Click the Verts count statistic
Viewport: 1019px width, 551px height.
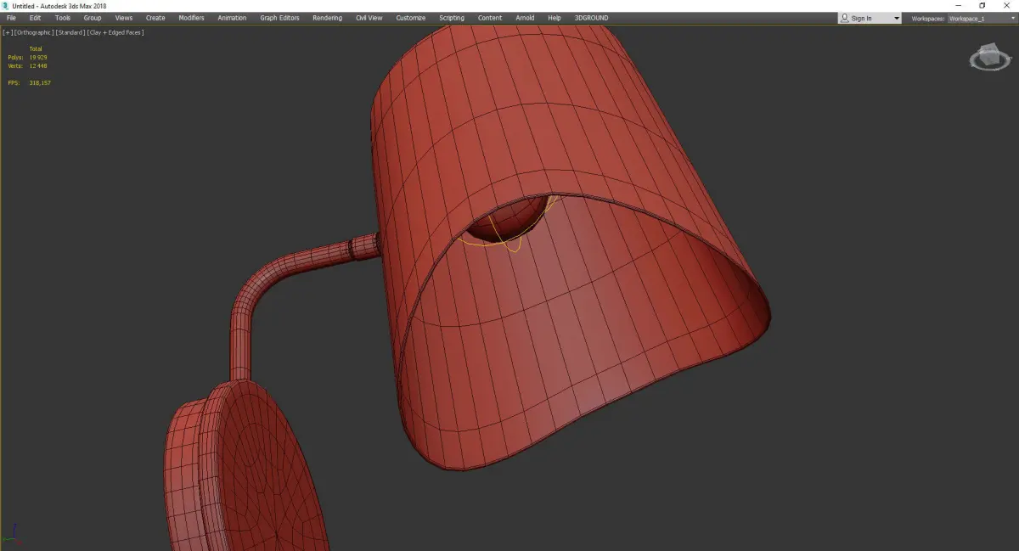(27, 65)
